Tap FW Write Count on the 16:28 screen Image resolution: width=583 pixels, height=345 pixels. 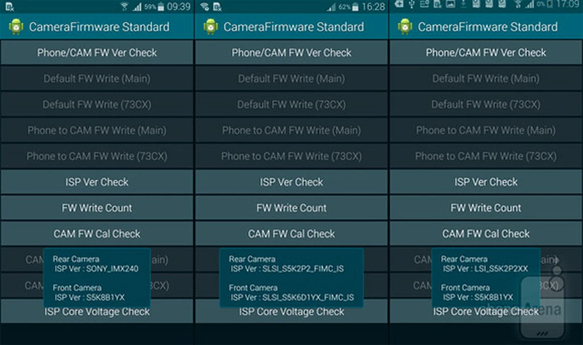(291, 208)
